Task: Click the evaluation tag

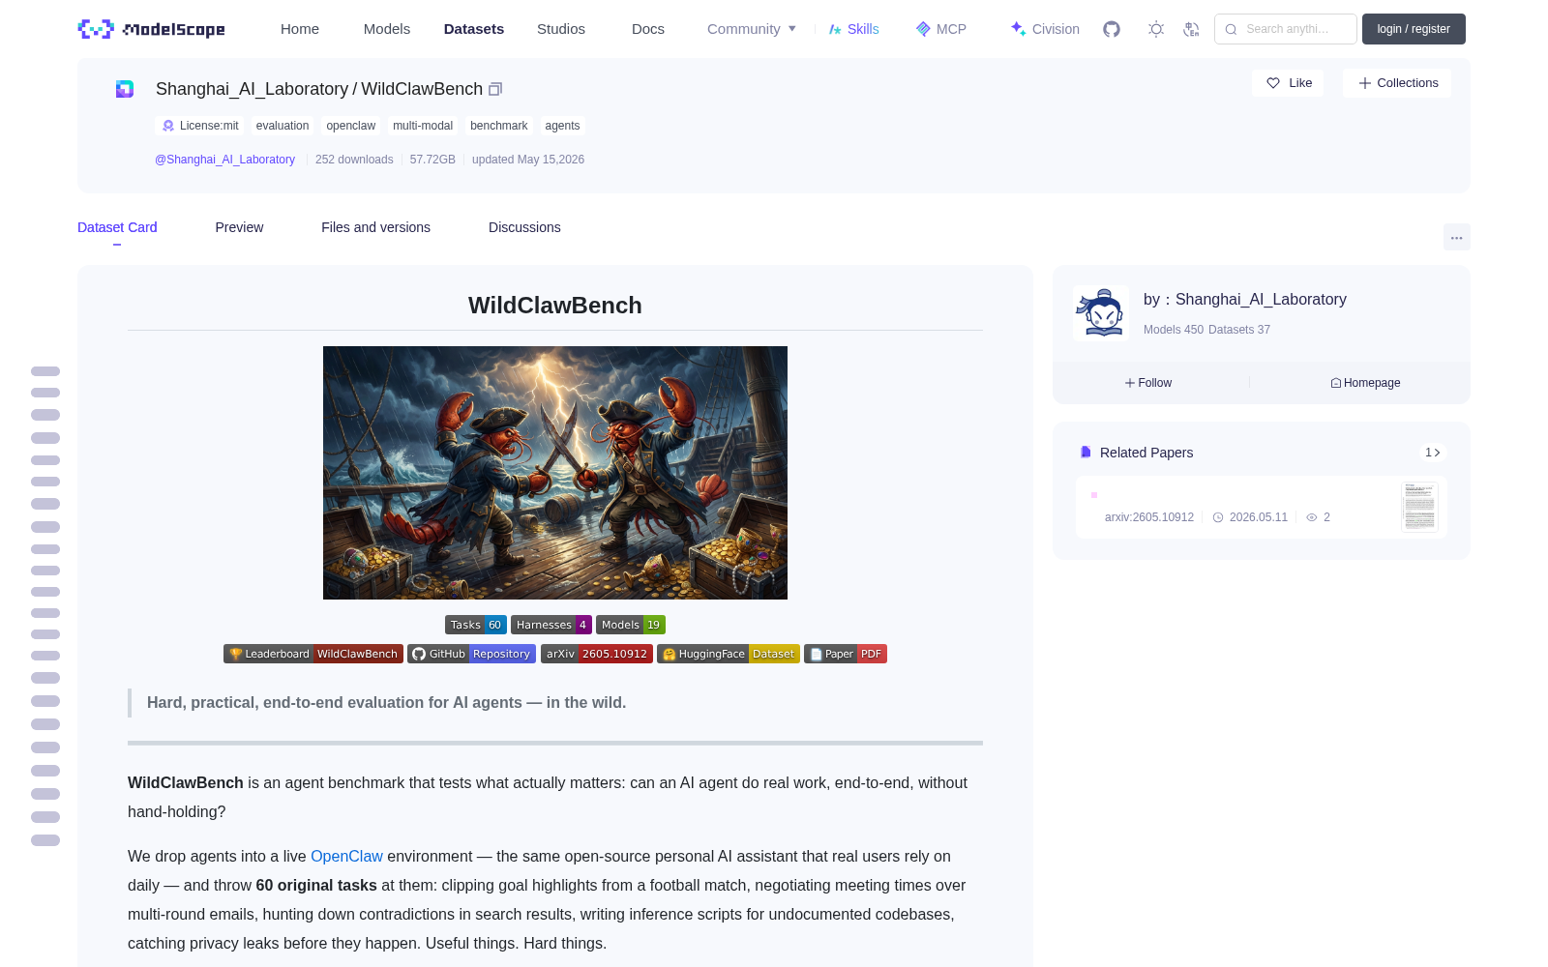Action: [283, 126]
